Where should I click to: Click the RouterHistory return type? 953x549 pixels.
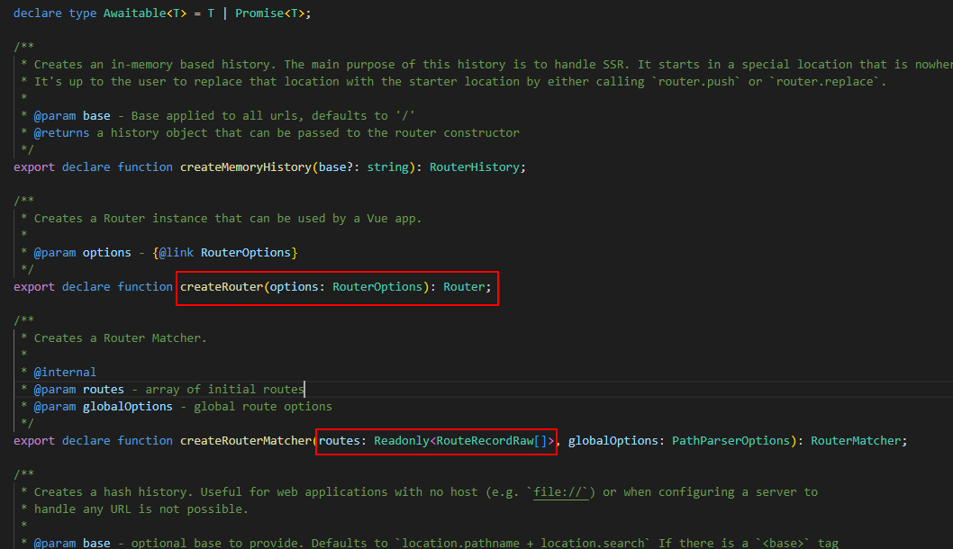475,166
